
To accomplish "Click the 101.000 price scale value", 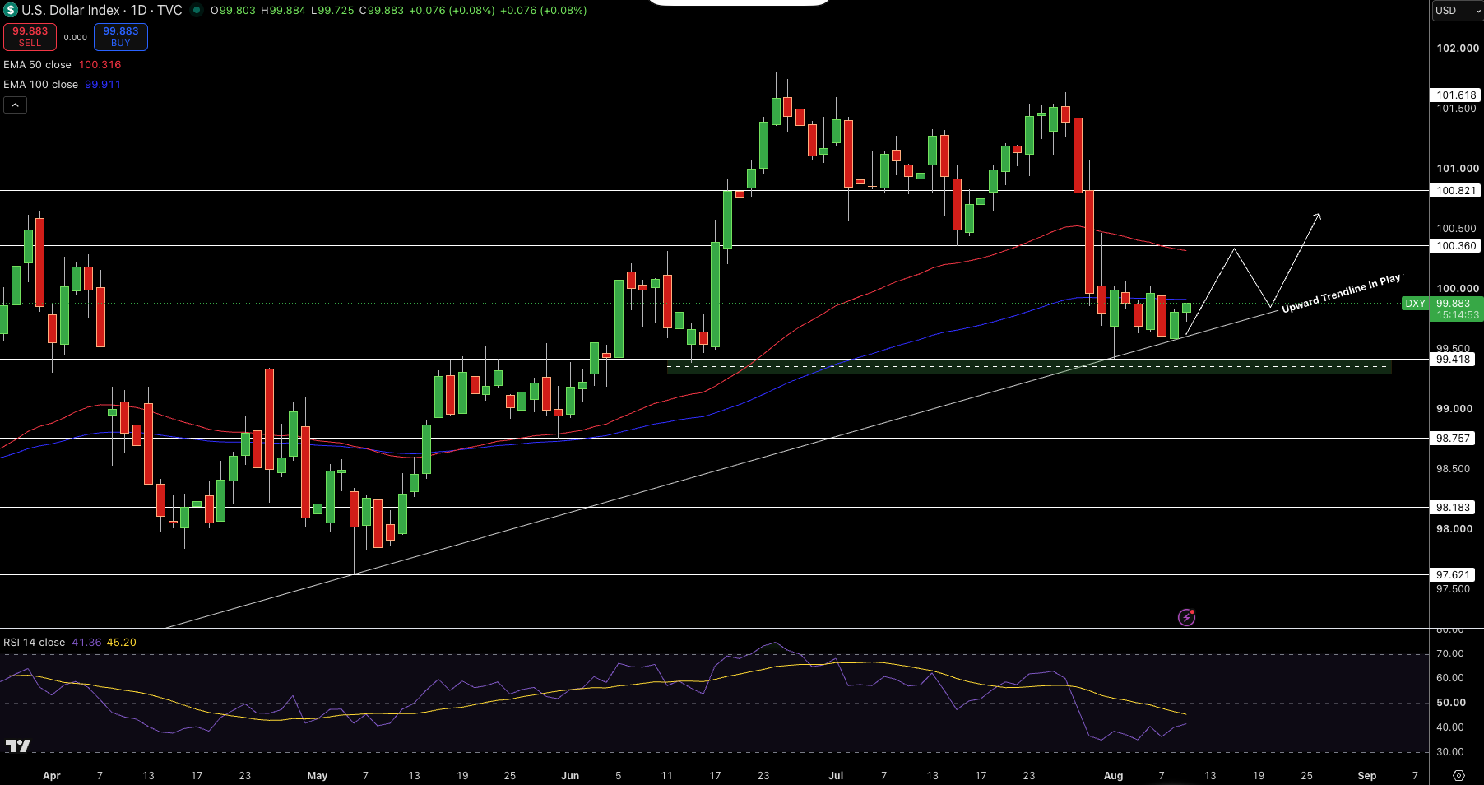I will (1458, 169).
